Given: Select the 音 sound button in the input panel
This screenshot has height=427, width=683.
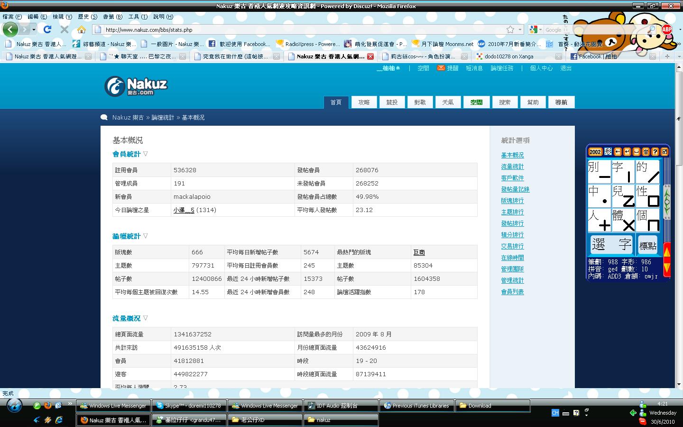Looking at the screenshot, I should 646,152.
